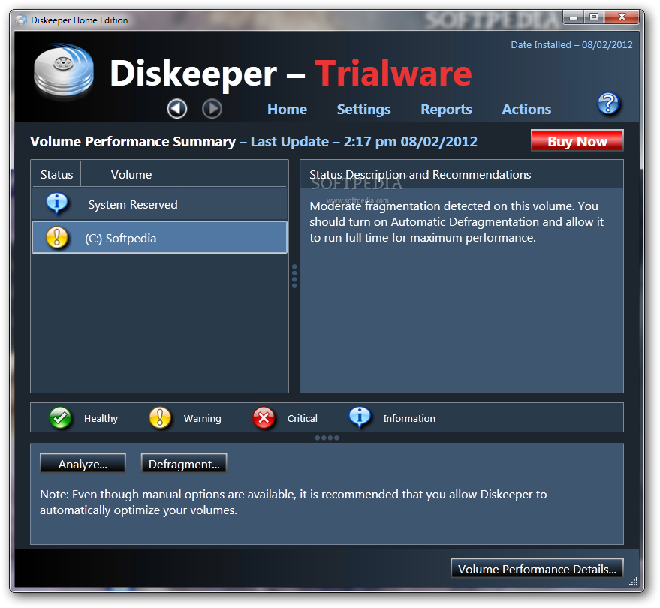
Task: Click the Diskeeper hard disk logo
Action: [64, 71]
